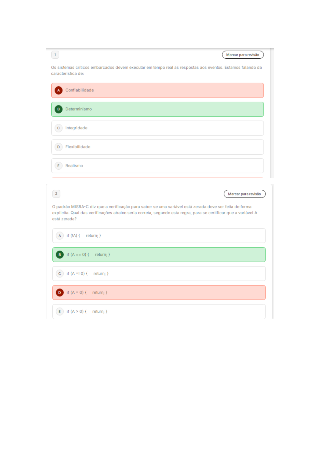This screenshot has width=320, height=453.
Task: Select option C Integridade
Action: (157, 128)
